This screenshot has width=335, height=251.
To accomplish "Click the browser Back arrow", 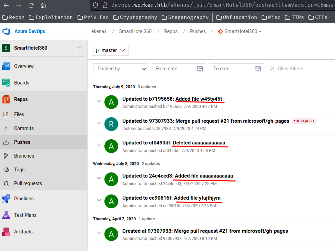I will tap(6, 6).
